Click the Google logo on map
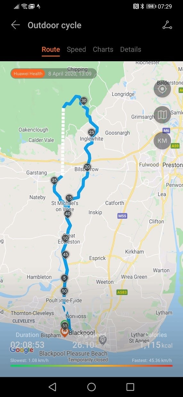 pos(21,350)
